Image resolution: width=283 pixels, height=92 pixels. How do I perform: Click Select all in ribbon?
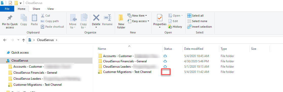pyautogui.click(x=195, y=16)
